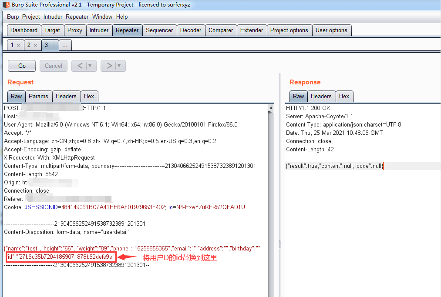Go back with the previous-request arrow

[x=80, y=66]
